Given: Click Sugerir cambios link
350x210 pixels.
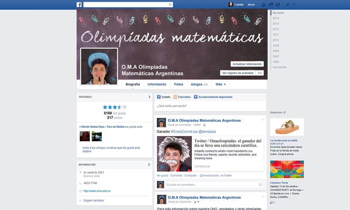Looking at the screenshot, I should coord(94,201).
